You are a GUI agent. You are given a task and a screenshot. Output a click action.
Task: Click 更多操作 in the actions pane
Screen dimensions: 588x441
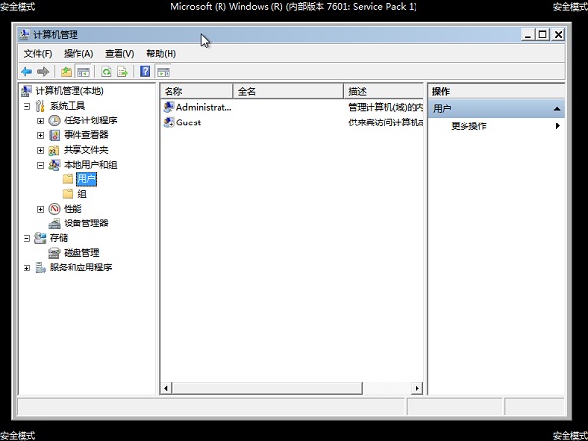tap(468, 126)
